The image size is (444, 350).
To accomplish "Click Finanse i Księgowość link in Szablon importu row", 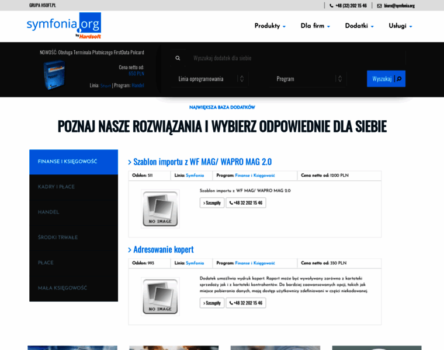I will point(255,175).
